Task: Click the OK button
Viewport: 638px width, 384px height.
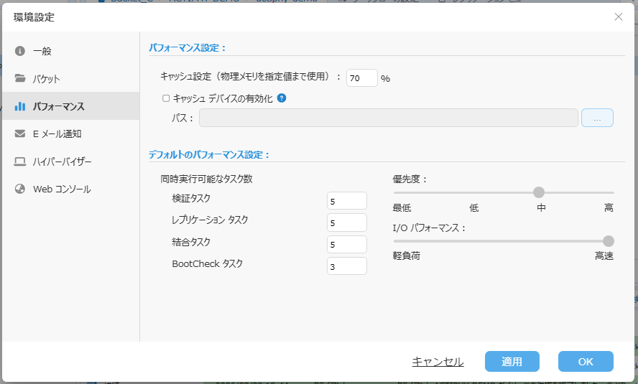Action: point(586,361)
